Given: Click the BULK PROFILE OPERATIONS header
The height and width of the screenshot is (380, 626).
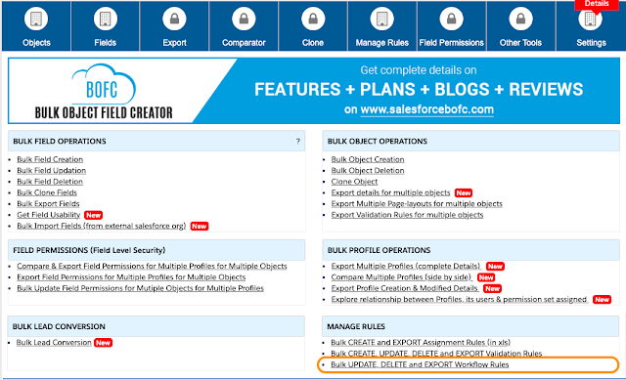Looking at the screenshot, I should (471, 250).
